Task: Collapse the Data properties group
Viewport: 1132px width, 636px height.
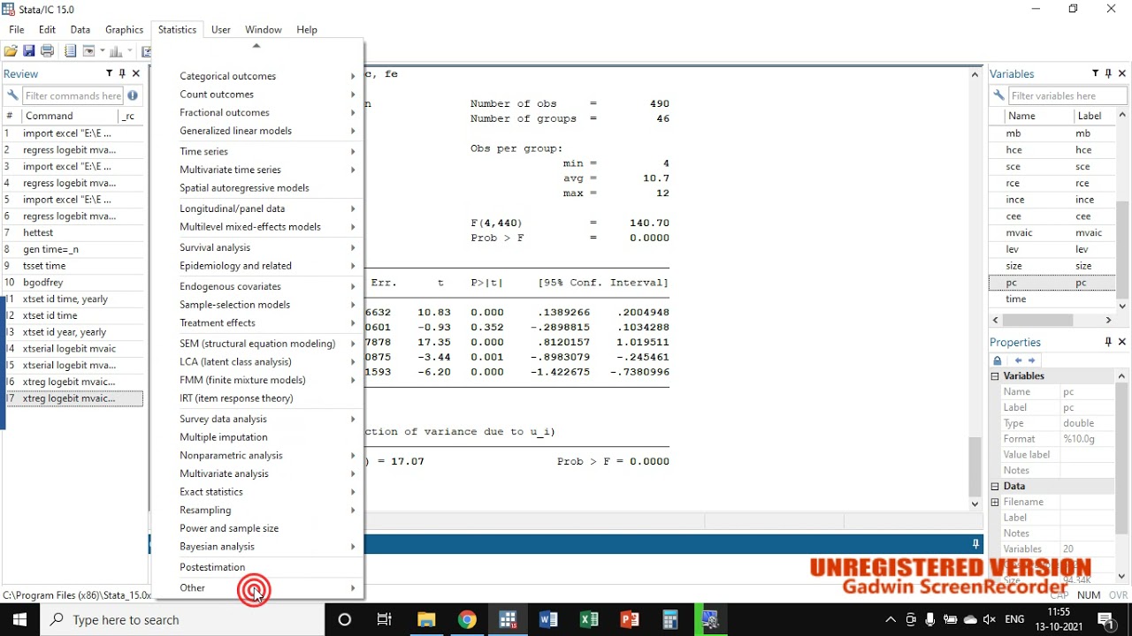Action: click(x=995, y=486)
